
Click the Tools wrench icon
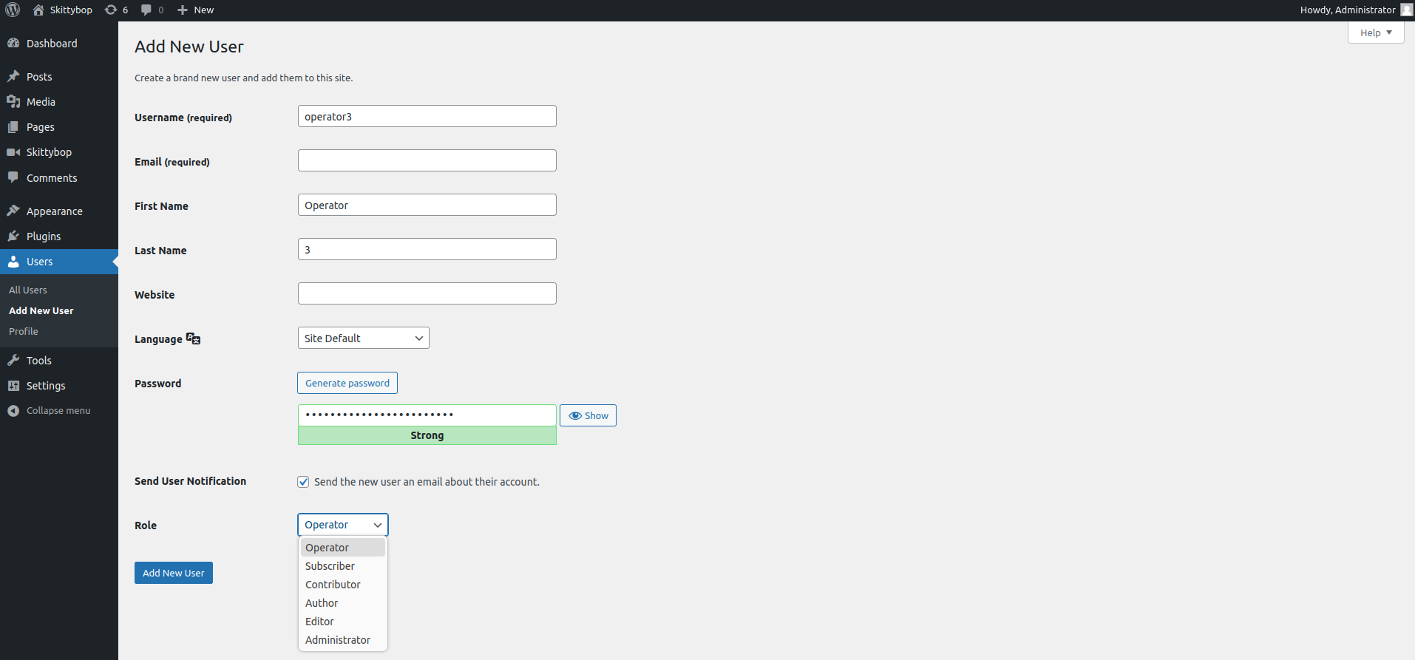coord(13,360)
